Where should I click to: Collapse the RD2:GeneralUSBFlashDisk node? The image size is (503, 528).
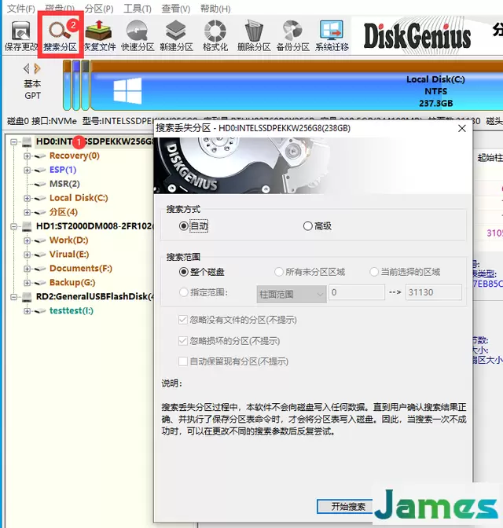(14, 297)
